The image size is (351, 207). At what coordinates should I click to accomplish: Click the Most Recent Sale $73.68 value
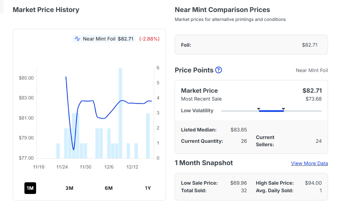(x=314, y=99)
